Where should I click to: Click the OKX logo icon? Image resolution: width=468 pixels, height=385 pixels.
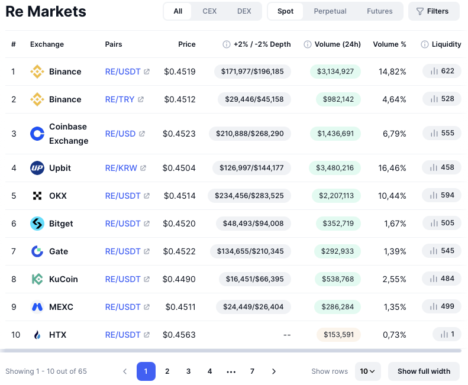(x=37, y=196)
